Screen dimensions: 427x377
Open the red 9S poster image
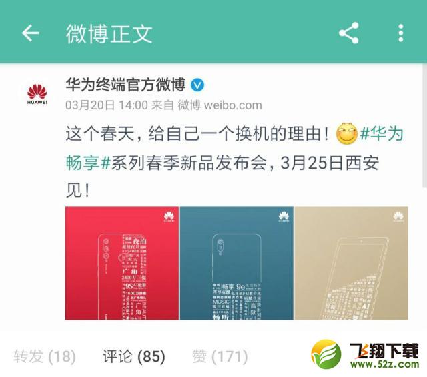[122, 263]
